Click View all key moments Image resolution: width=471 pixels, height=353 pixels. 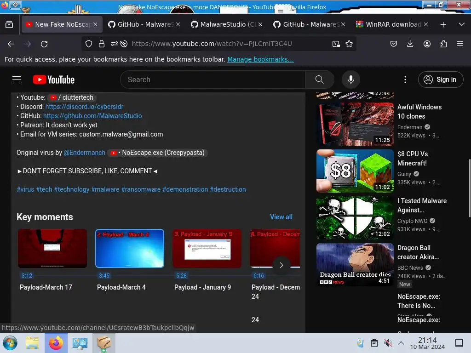point(281,217)
